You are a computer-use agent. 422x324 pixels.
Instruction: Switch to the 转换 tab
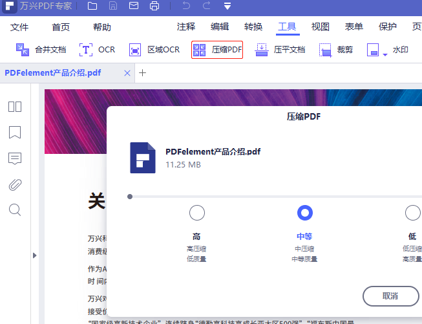pos(253,27)
